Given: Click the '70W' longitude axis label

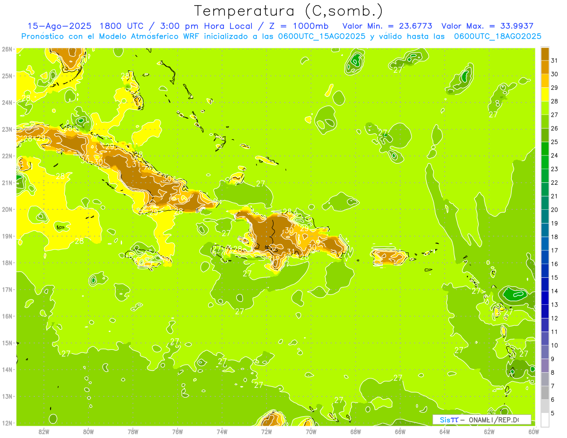Looking at the screenshot, I should coord(310,431).
